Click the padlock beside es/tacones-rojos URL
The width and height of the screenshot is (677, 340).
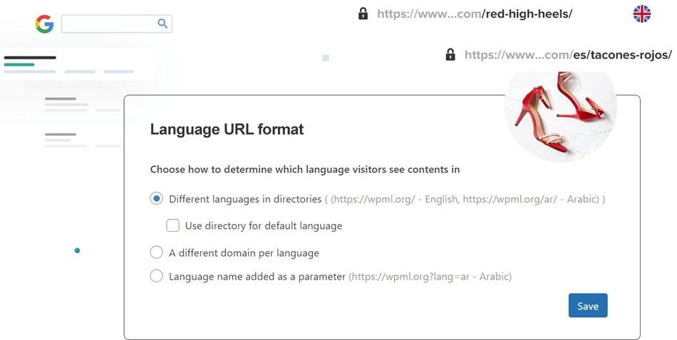[x=450, y=55]
